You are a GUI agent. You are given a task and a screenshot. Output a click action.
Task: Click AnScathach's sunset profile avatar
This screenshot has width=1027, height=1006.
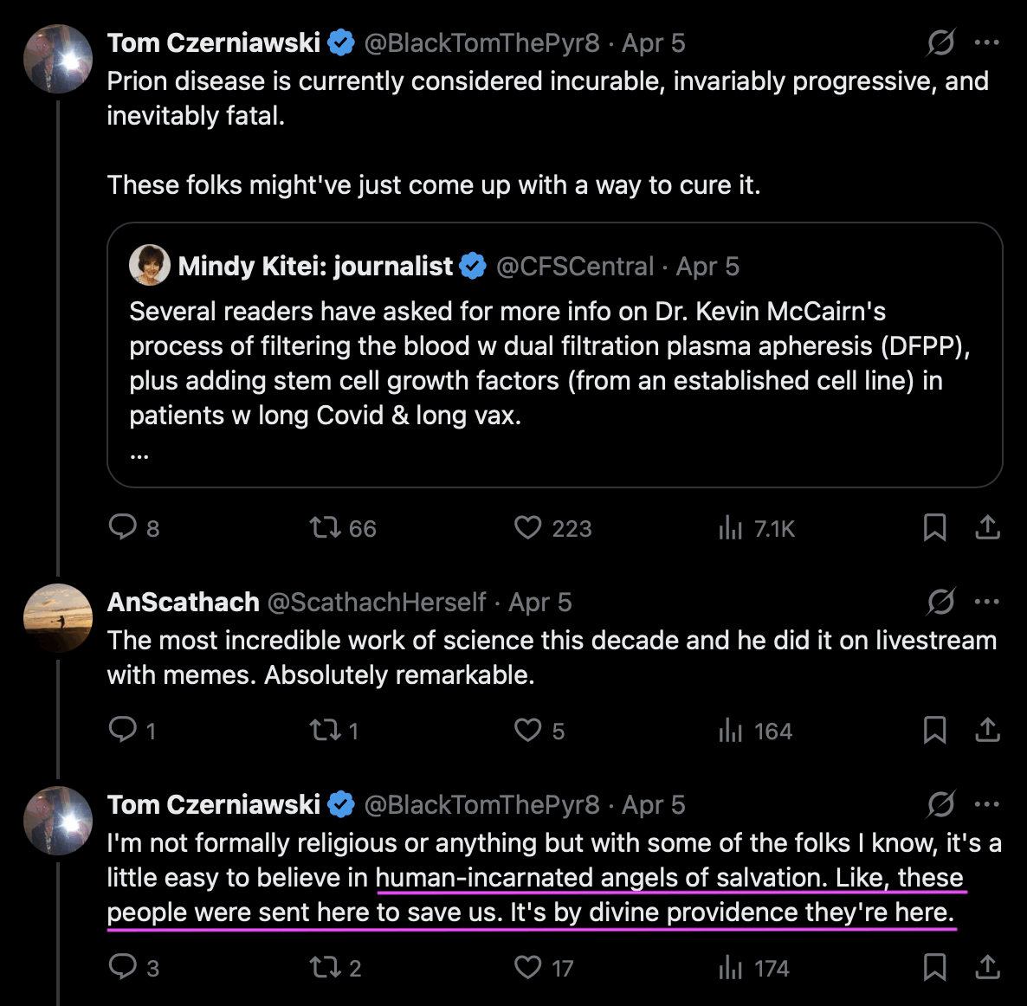[58, 618]
